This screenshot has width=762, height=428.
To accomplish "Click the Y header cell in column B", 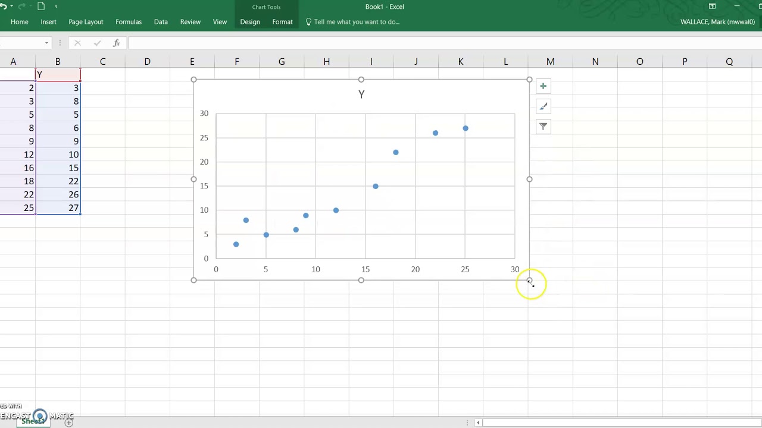I will coord(58,75).
